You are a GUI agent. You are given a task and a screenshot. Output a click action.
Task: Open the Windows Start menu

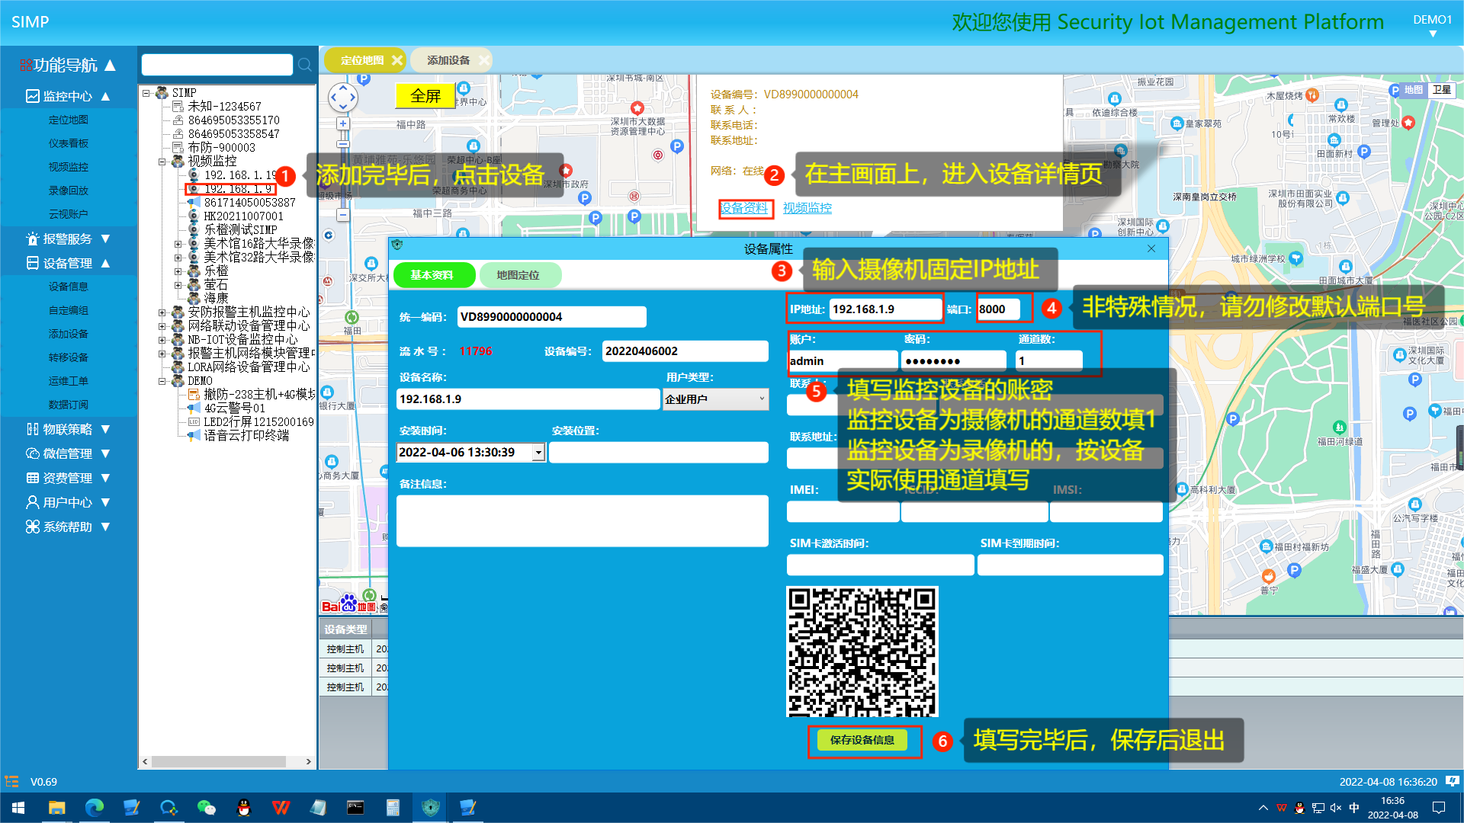tap(18, 808)
